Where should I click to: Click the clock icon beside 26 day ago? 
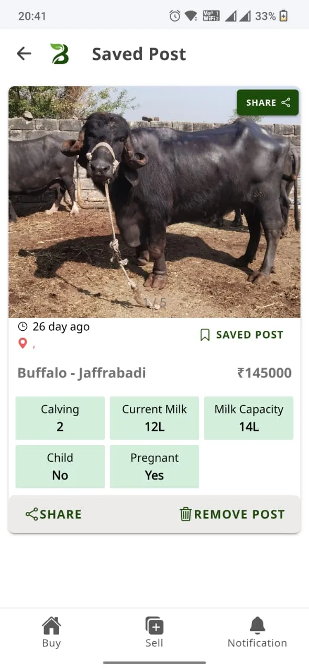pyautogui.click(x=23, y=327)
